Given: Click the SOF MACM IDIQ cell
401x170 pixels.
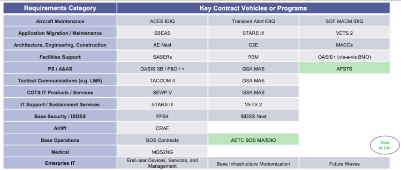Looking at the screenshot, I should pyautogui.click(x=344, y=21).
